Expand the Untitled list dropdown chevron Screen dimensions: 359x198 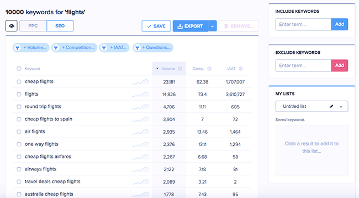coord(341,107)
